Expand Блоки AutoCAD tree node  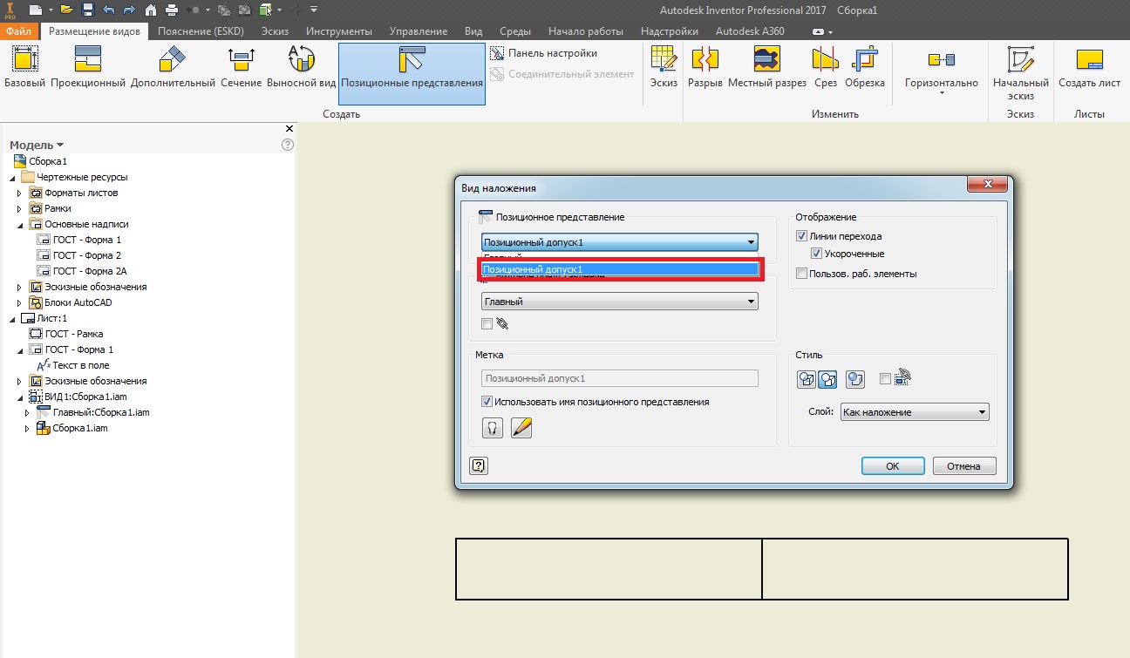(19, 302)
